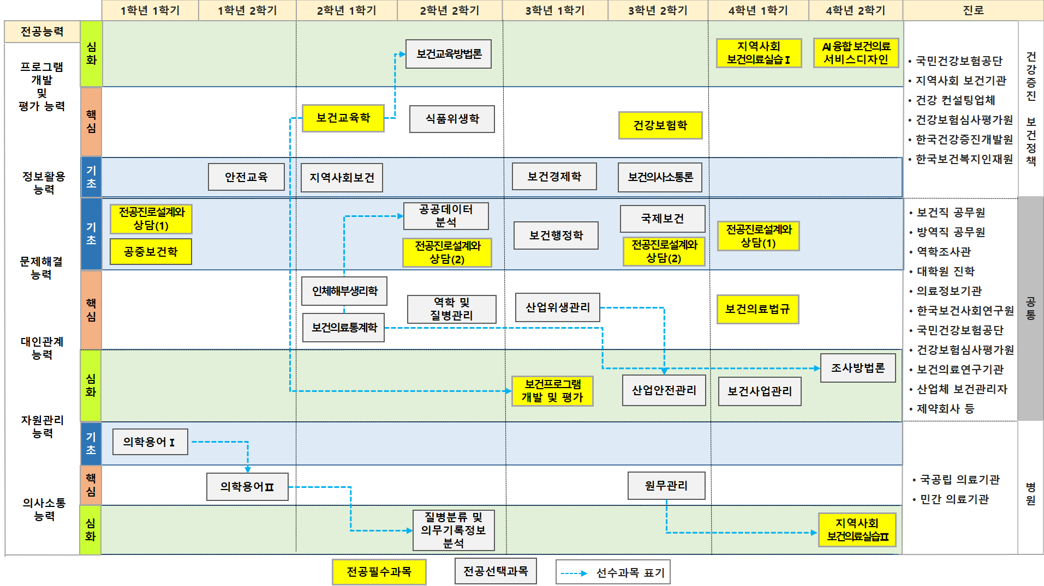Select the 공공데이터 분석 course box
Screen dimensions: 1044x586
[x=446, y=216]
